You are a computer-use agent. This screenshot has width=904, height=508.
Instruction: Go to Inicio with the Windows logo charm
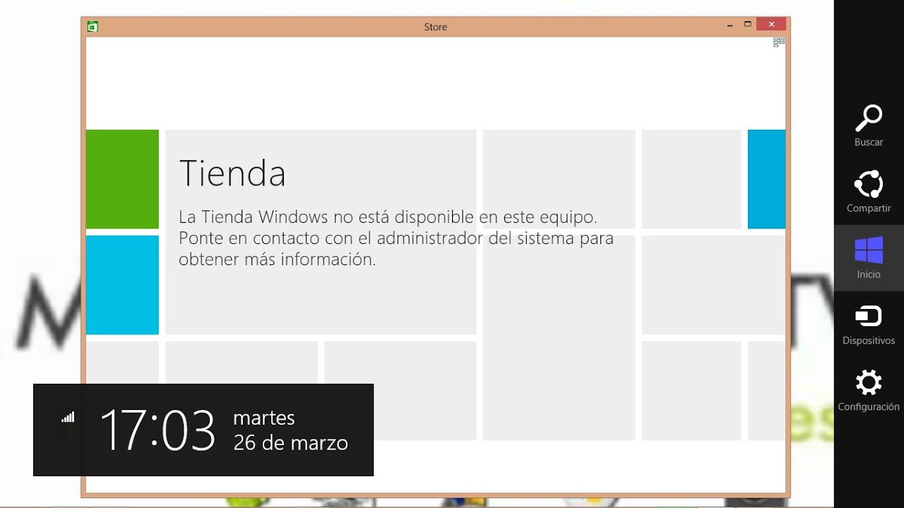click(869, 258)
